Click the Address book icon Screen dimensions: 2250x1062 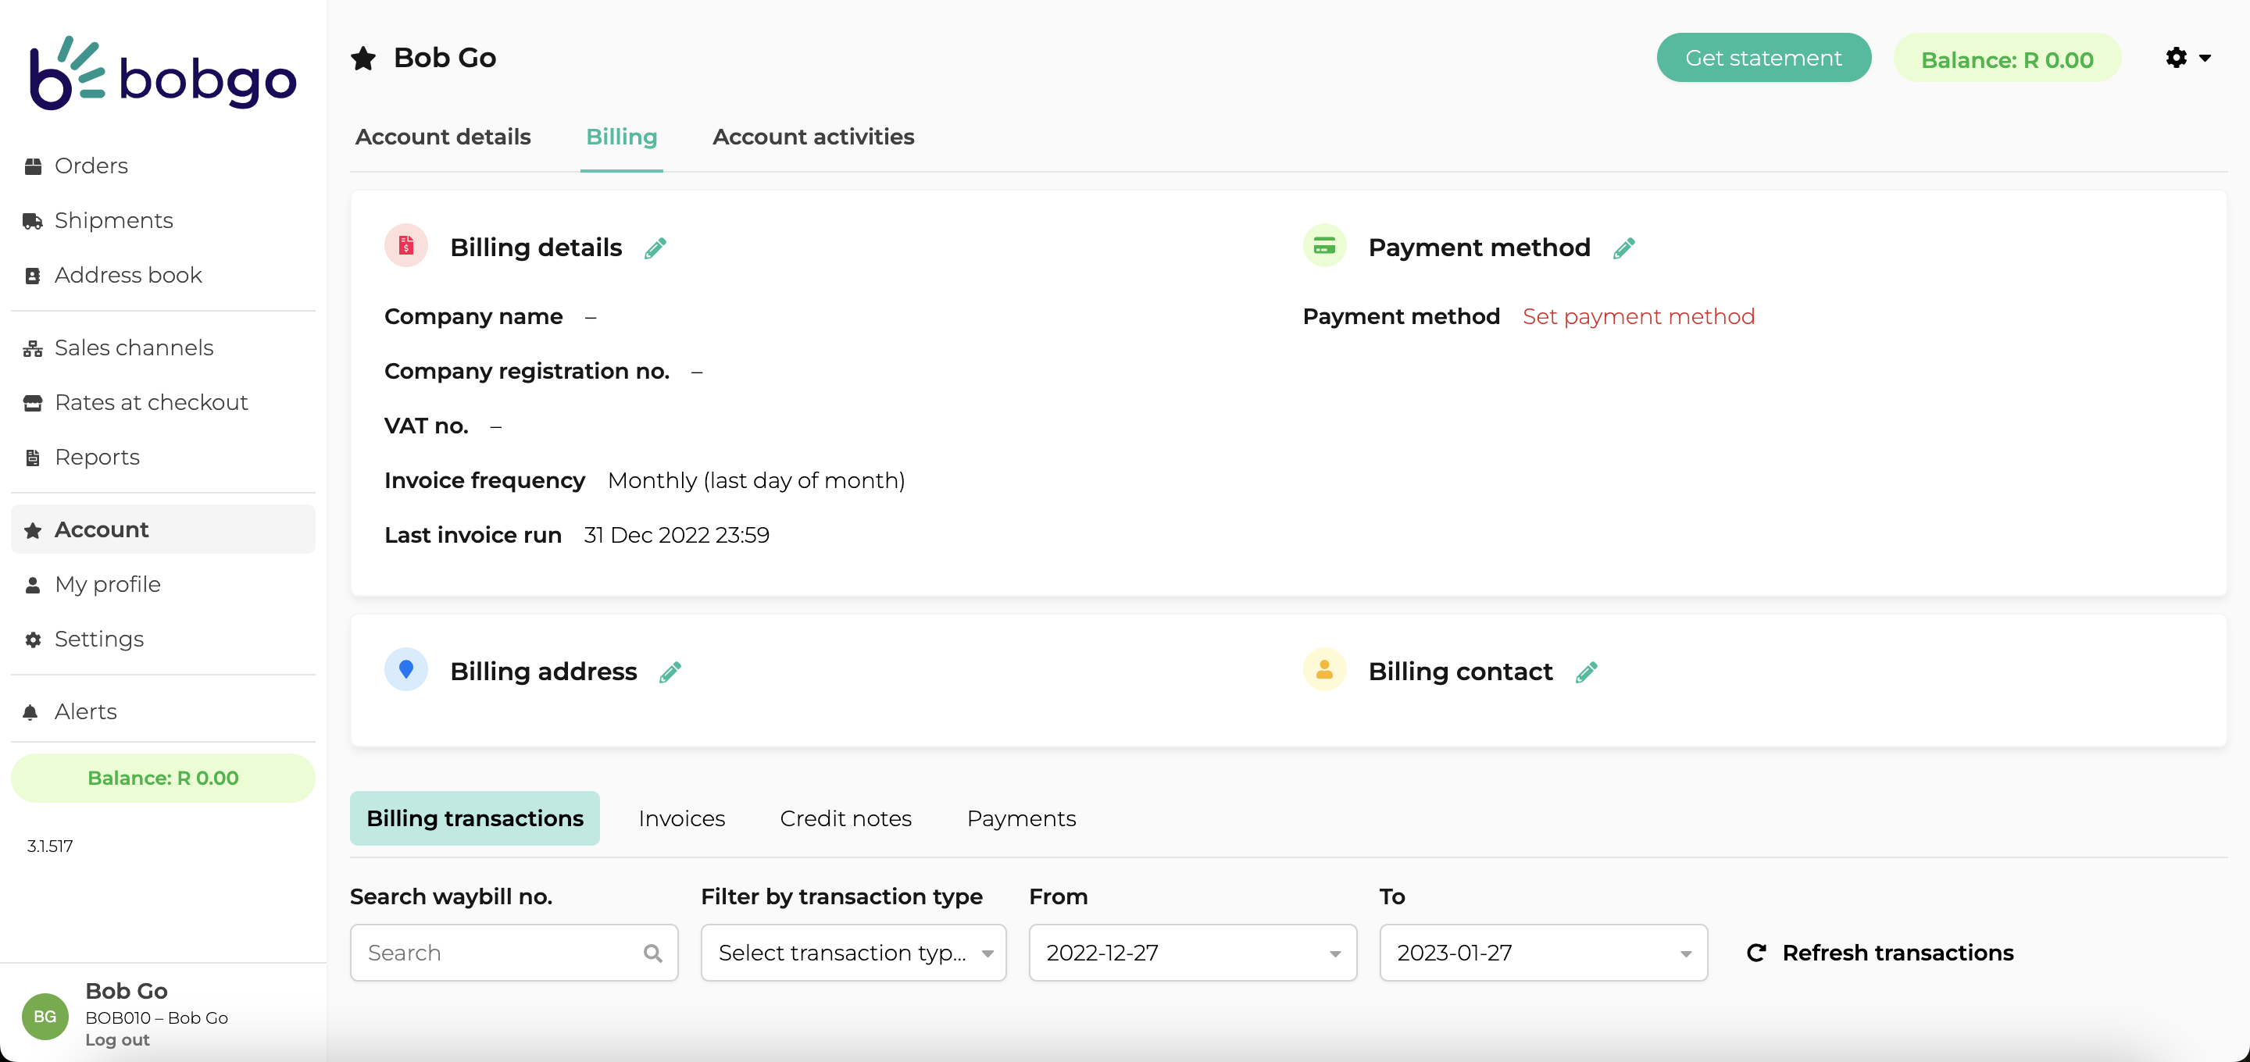(33, 276)
